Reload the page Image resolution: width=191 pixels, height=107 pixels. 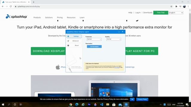coord(11,7)
